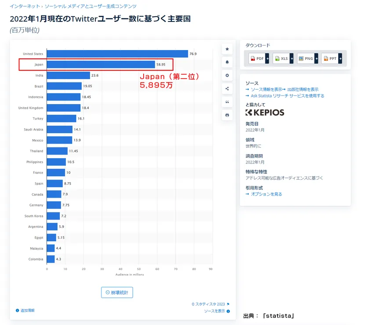Click the Japan bar in chart

click(101, 65)
